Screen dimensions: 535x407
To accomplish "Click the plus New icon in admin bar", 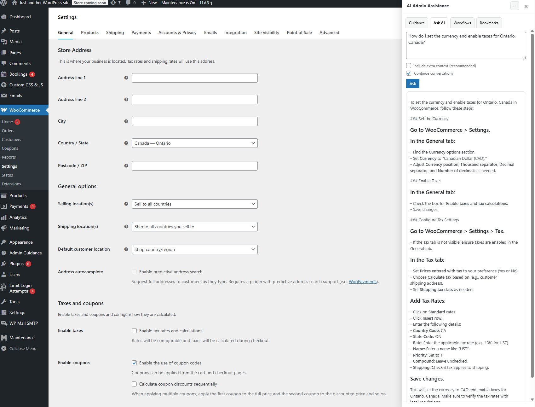I will [143, 3].
